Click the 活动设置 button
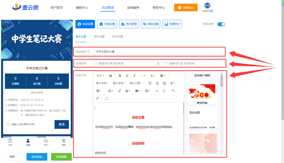 (x=85, y=24)
